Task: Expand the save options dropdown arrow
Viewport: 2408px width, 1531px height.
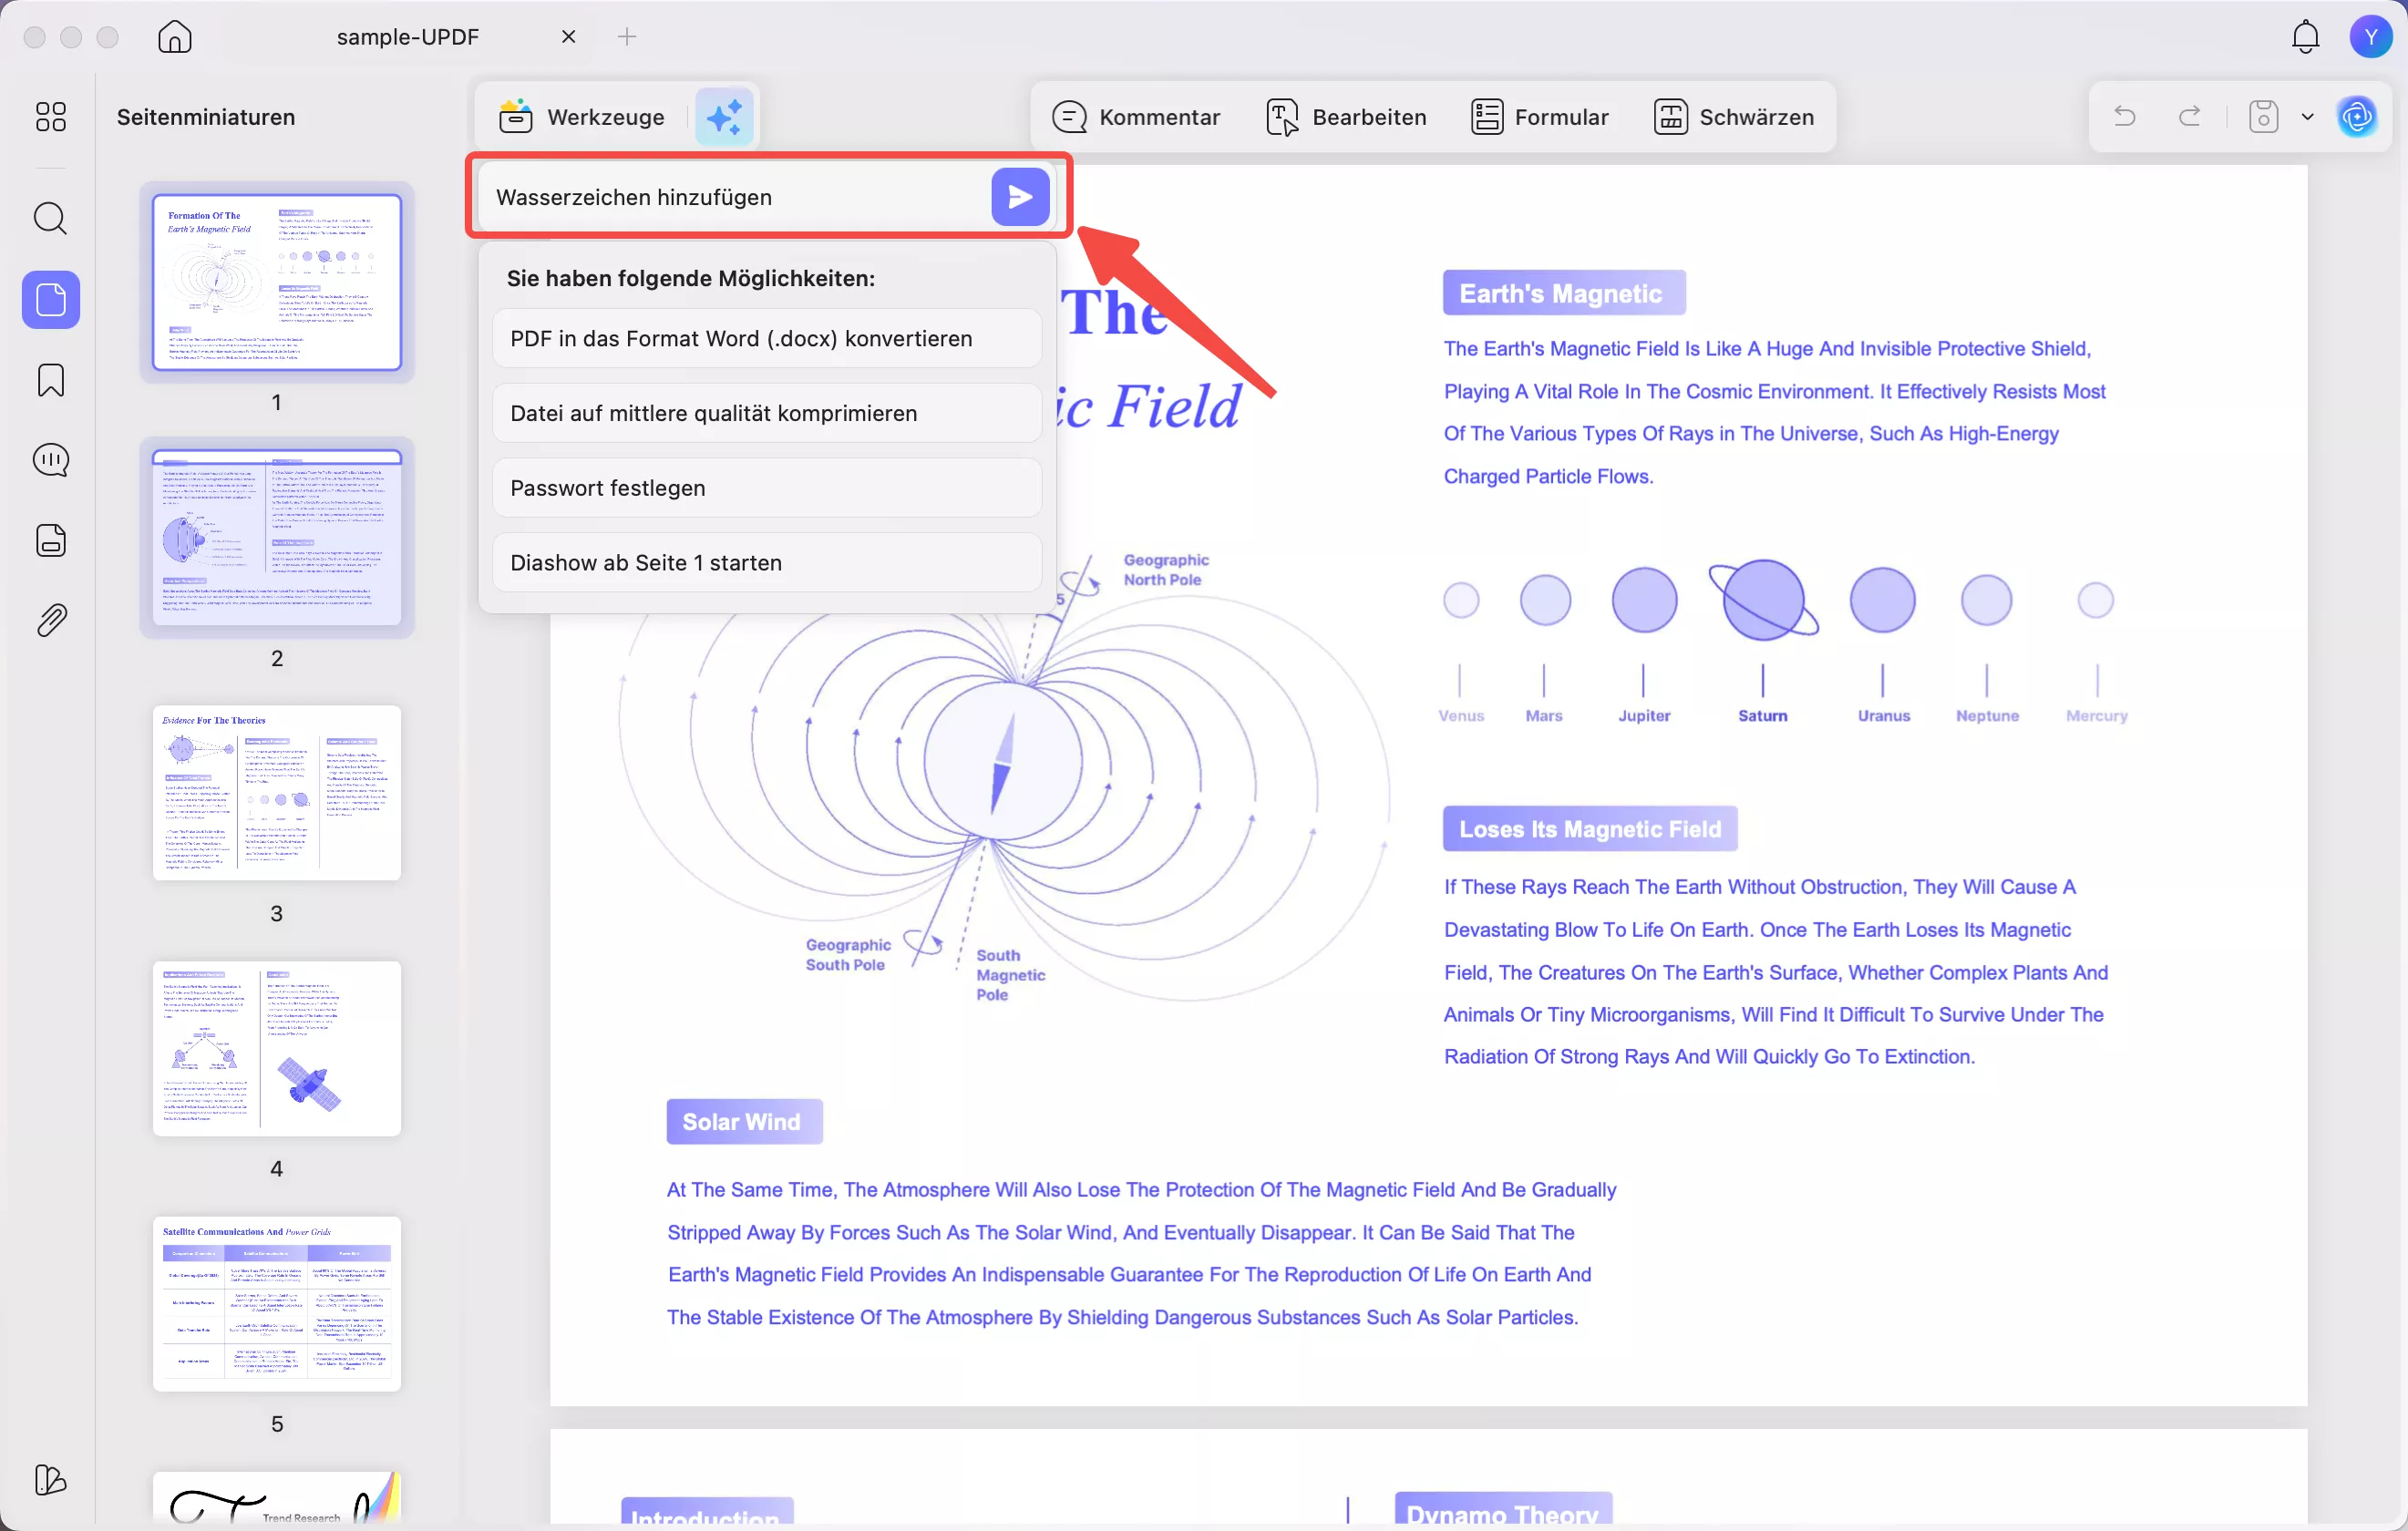Action: (2307, 117)
